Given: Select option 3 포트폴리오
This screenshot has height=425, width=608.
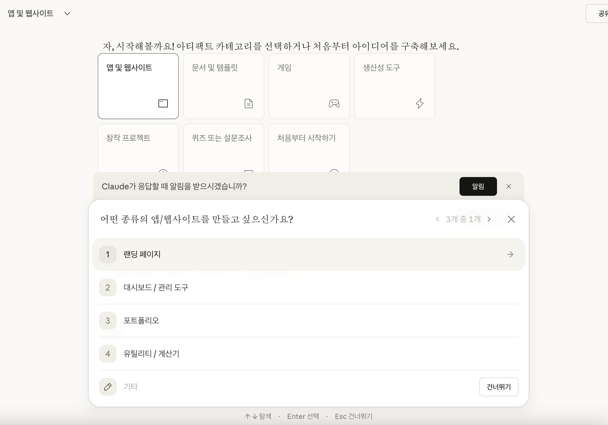Looking at the screenshot, I should point(141,321).
